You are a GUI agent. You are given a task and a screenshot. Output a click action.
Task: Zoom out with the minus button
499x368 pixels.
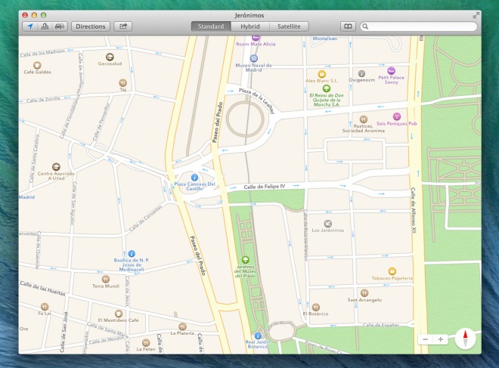(x=425, y=339)
